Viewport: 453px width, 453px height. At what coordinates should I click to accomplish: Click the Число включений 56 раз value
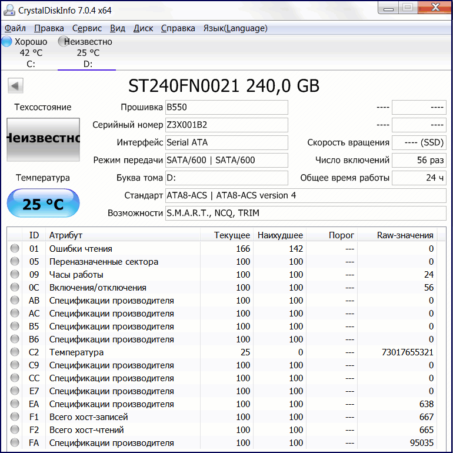coord(419,161)
